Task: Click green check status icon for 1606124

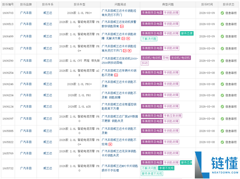Action: (x=222, y=107)
